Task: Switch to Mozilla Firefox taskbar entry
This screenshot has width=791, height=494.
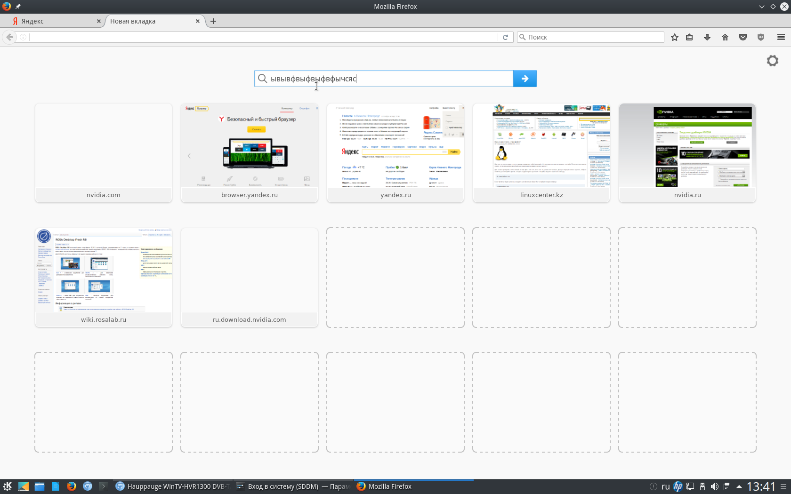Action: [413, 486]
